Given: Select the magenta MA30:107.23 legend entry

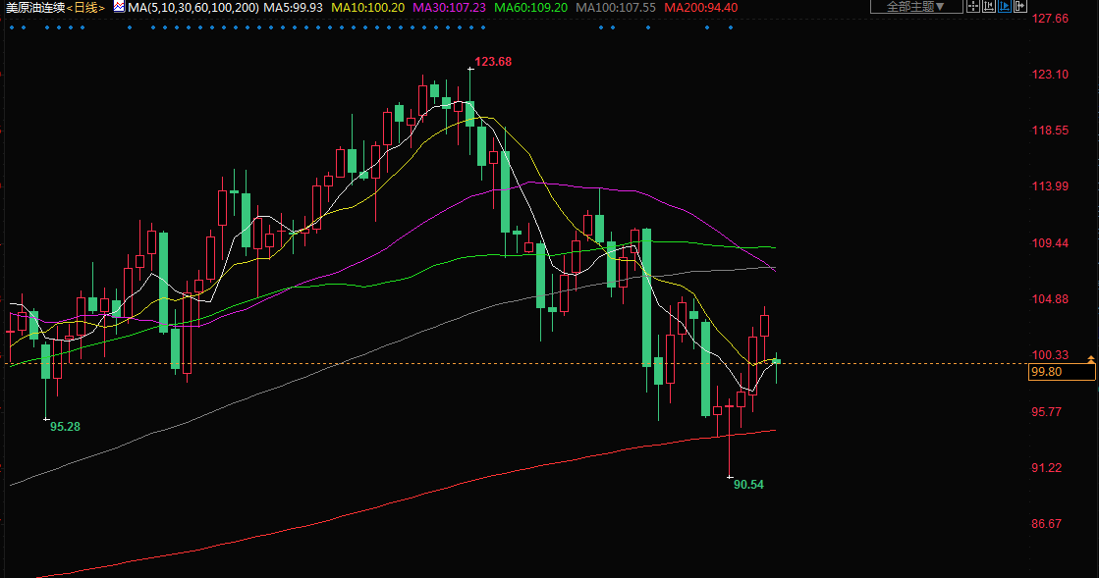Looking at the screenshot, I should pos(449,8).
